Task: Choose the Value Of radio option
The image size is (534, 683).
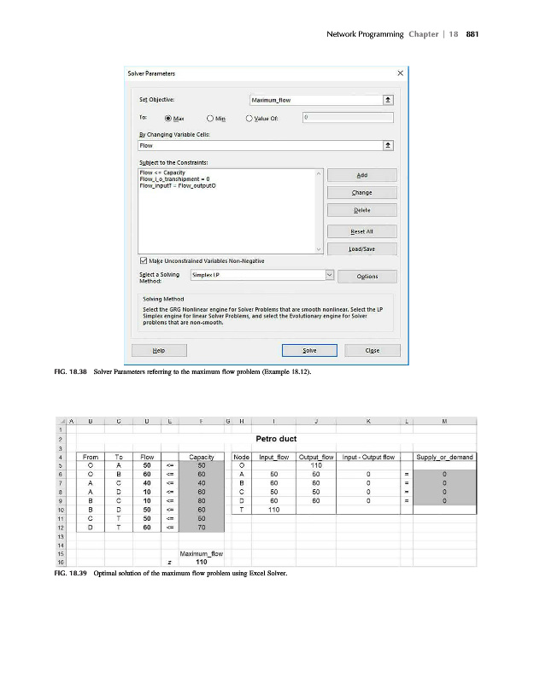Action: point(249,119)
